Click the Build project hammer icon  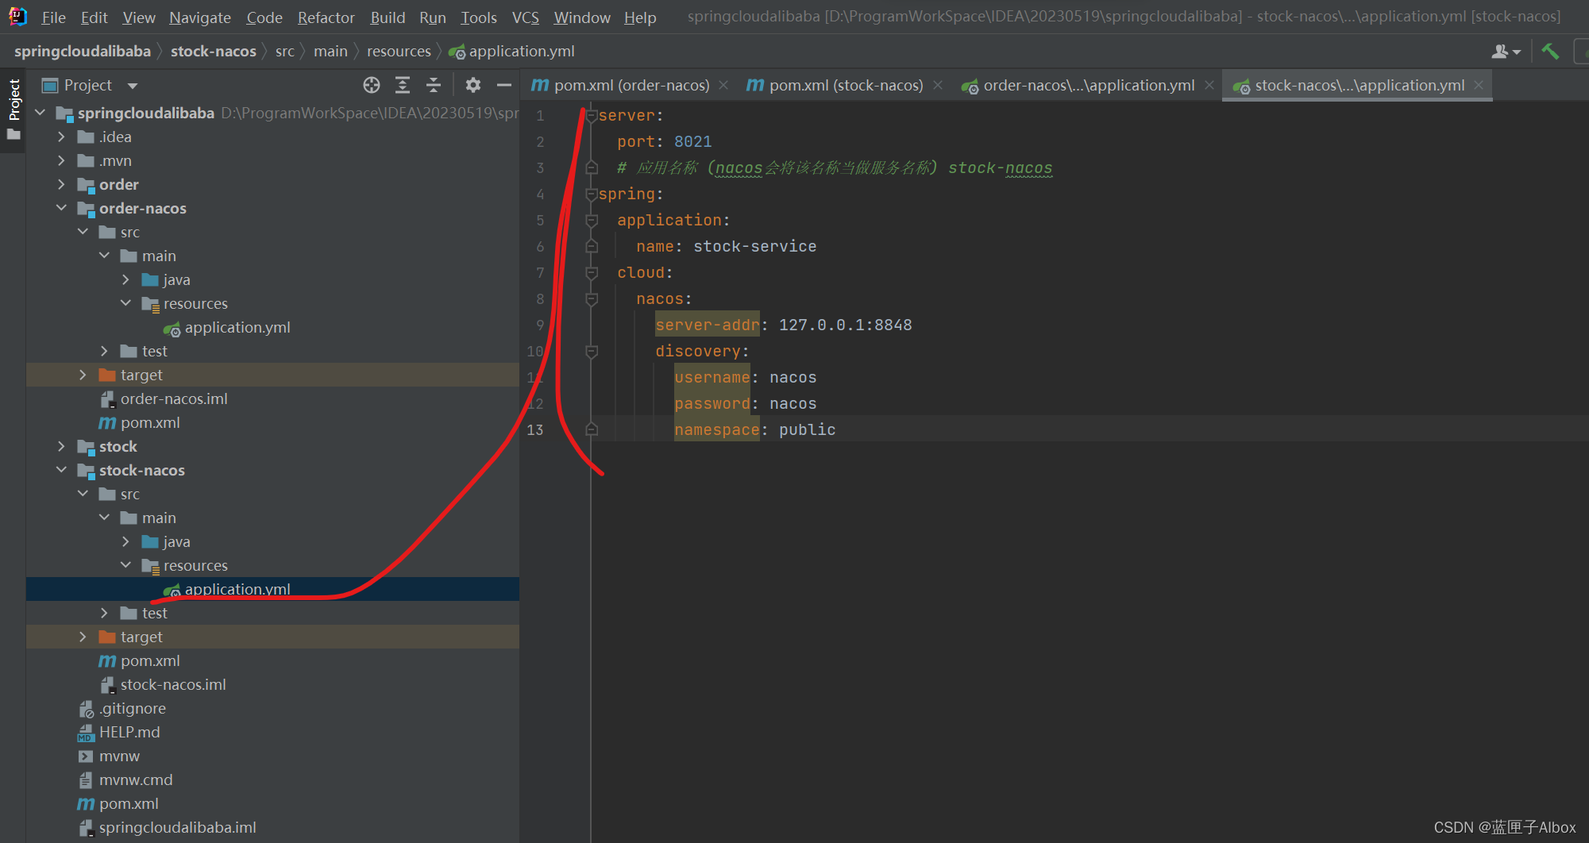tap(1550, 51)
